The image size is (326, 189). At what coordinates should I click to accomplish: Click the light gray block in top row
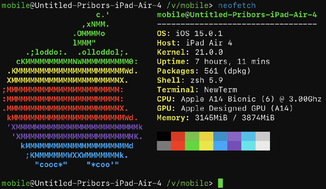(263, 136)
